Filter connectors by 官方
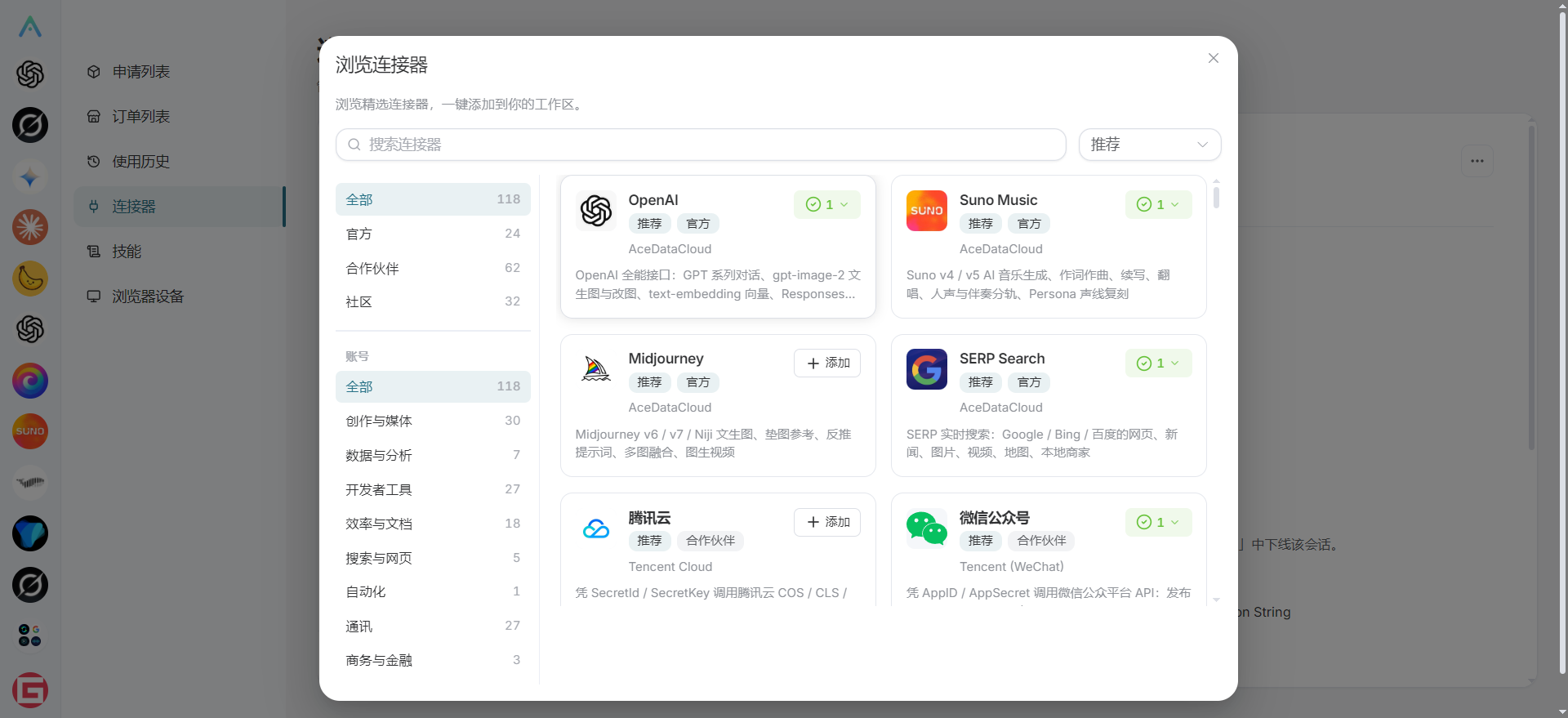Image resolution: width=1568 pixels, height=718 pixels. pyautogui.click(x=433, y=234)
